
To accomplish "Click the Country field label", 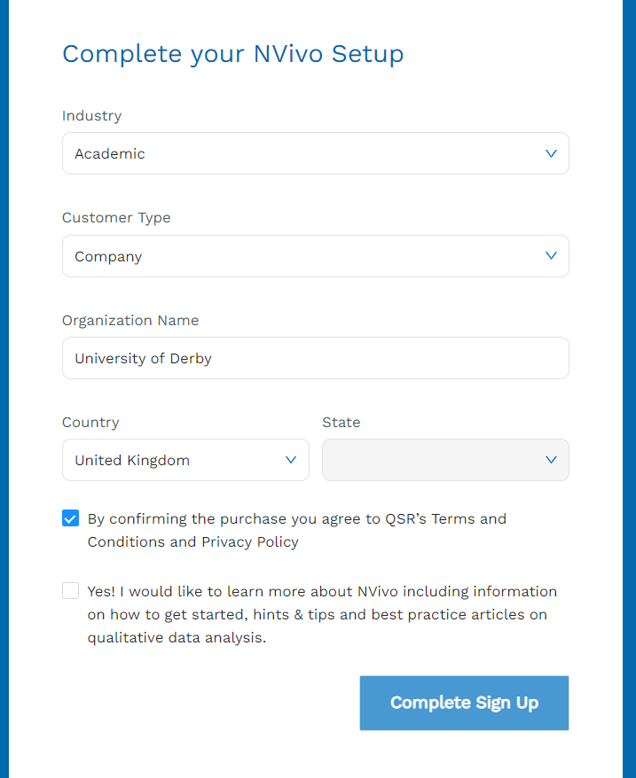I will pyautogui.click(x=90, y=422).
